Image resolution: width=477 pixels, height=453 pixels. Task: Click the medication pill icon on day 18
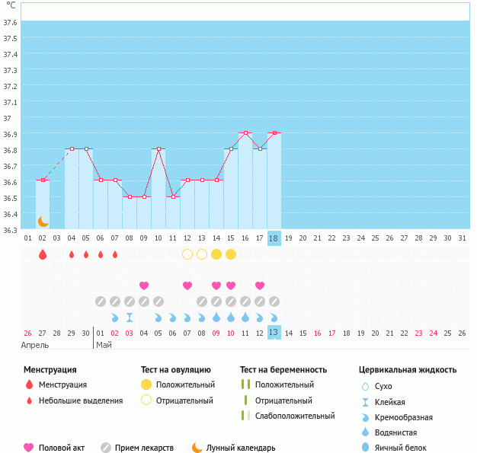point(274,301)
